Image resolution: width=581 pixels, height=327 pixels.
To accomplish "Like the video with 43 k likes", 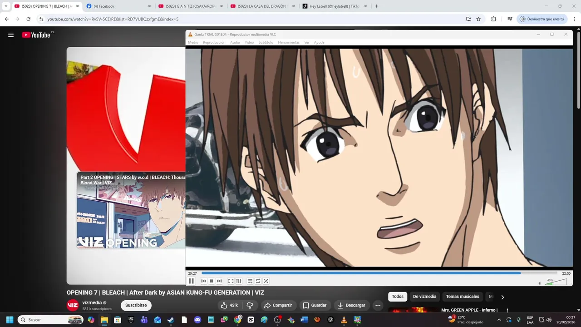I will (x=229, y=305).
